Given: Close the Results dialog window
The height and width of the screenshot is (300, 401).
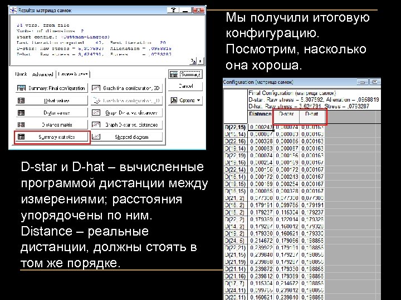Looking at the screenshot, I should pyautogui.click(x=198, y=10).
